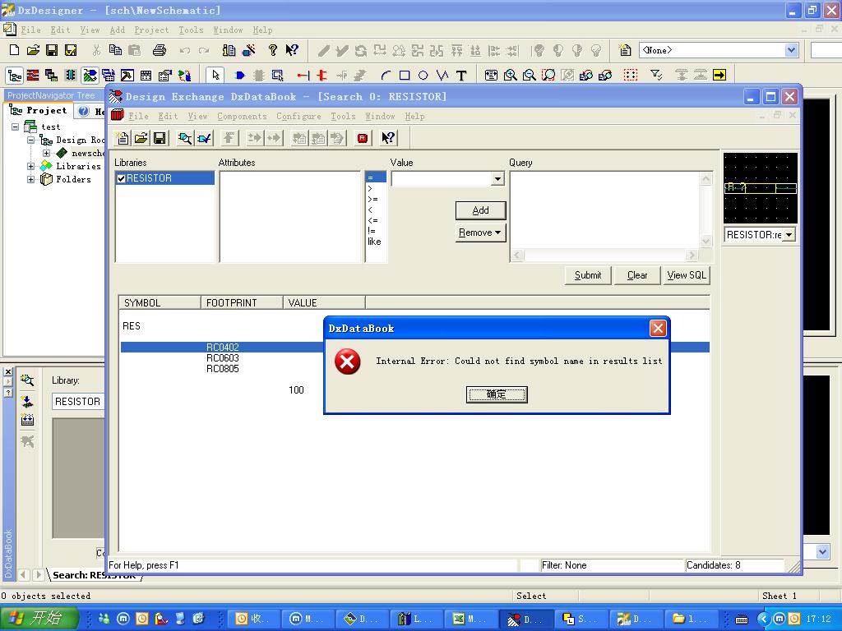The height and width of the screenshot is (631, 842).
Task: Click the RC0603 footprint entry
Action: click(x=222, y=358)
